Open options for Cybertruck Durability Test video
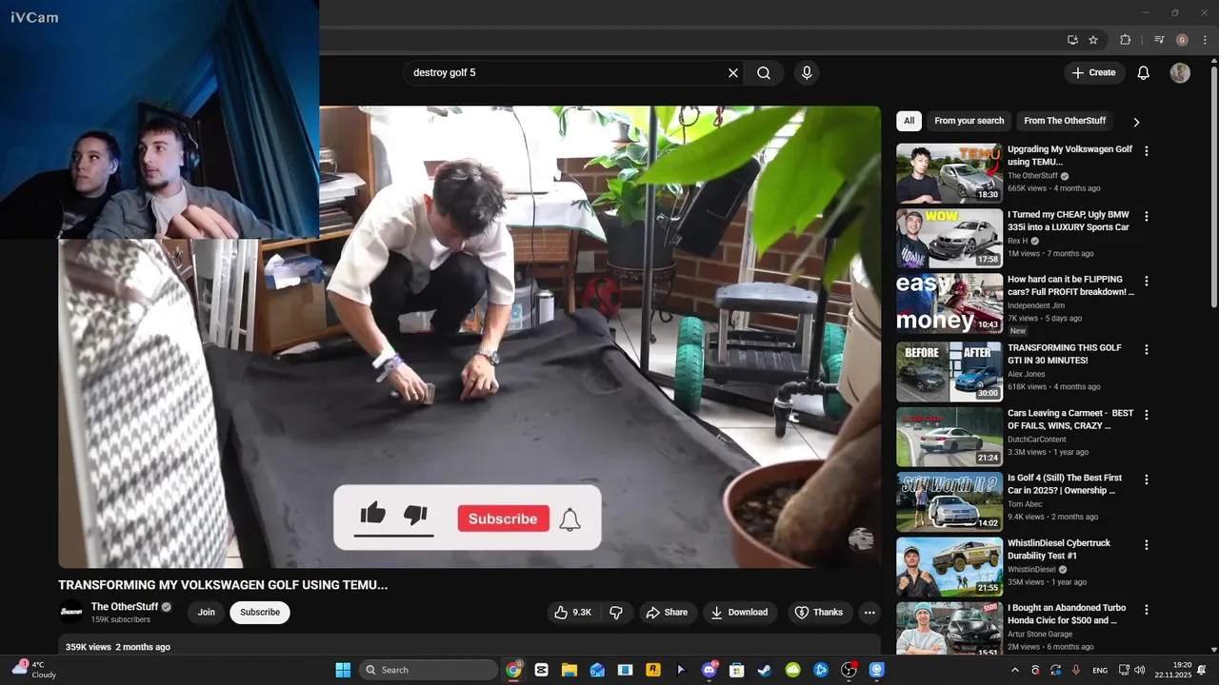 coord(1147,545)
